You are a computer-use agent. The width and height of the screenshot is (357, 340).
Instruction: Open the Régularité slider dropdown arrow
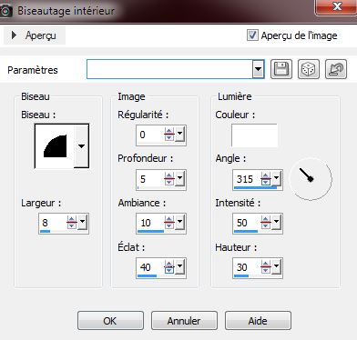tap(180, 134)
